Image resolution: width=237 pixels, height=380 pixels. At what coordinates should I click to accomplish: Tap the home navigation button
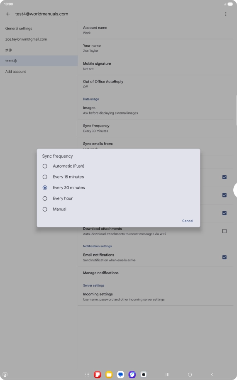(x=190, y=375)
